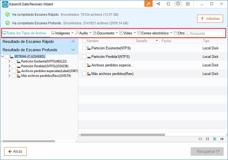This screenshot has width=228, height=160.
Task: Check SISTEMA (C:) checkbox in tree
Action: [x=7, y=56]
